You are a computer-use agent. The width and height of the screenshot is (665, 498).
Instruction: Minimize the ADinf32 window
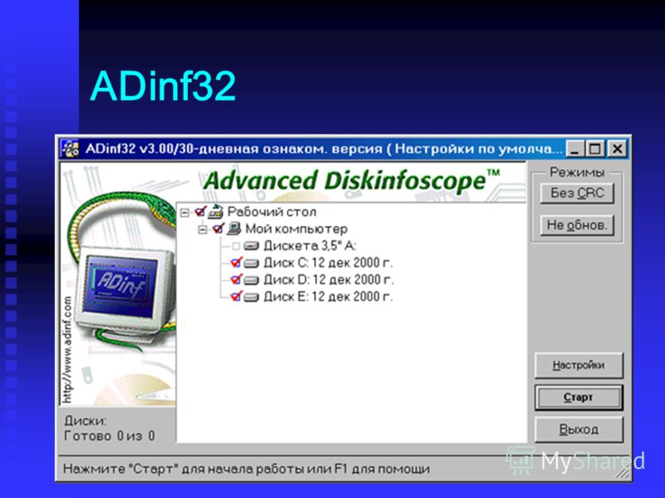pos(575,149)
